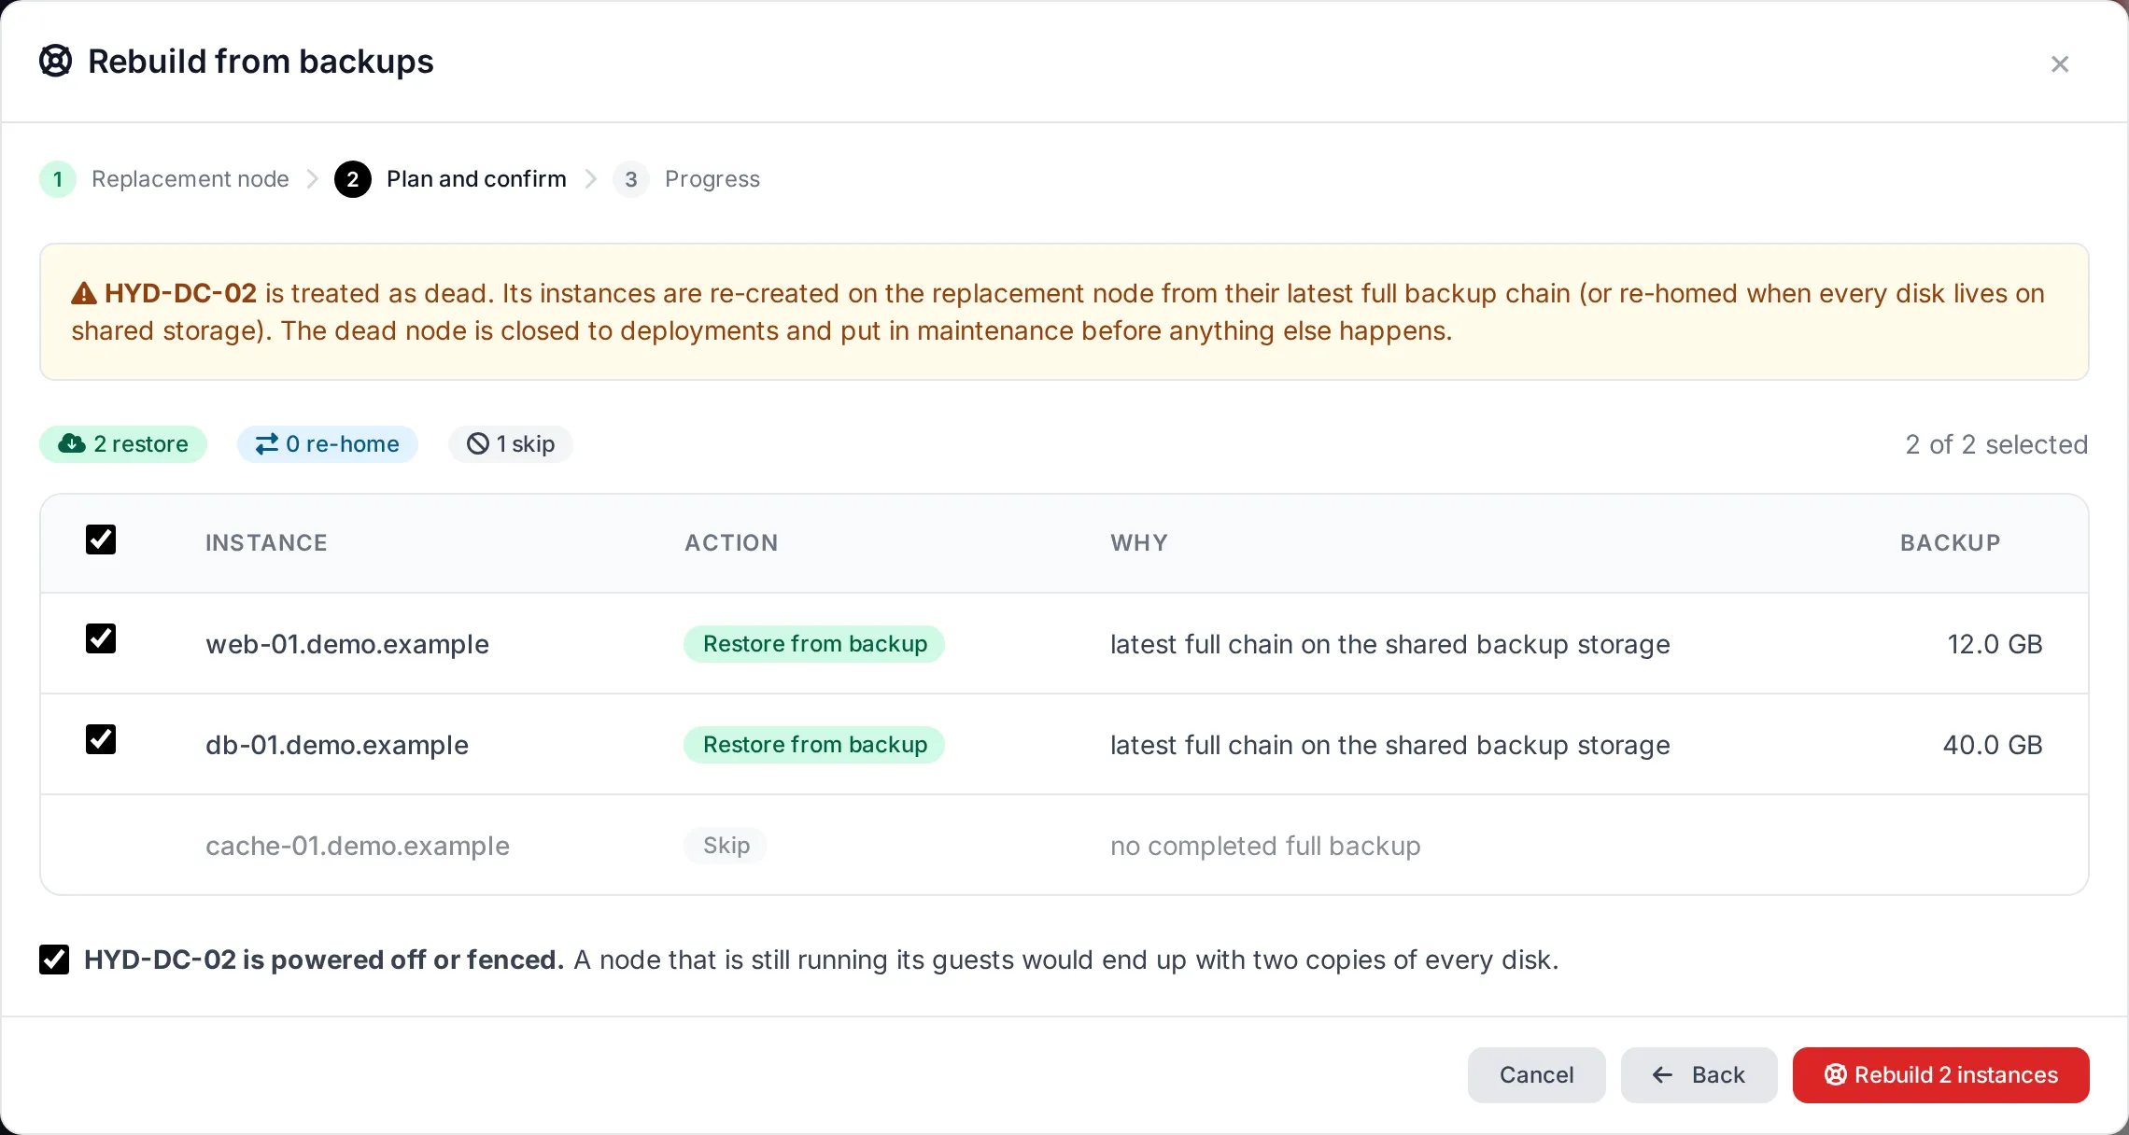
Task: Click the step 3 number badge
Action: click(631, 179)
